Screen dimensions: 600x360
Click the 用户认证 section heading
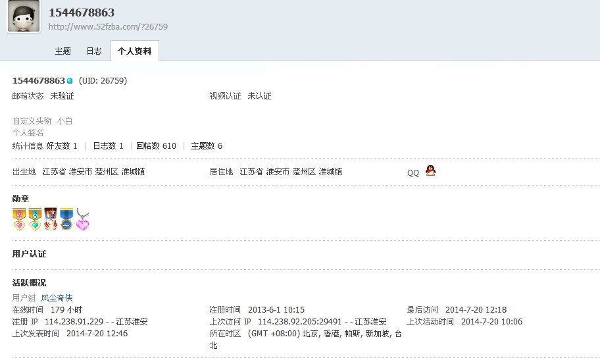[29, 253]
